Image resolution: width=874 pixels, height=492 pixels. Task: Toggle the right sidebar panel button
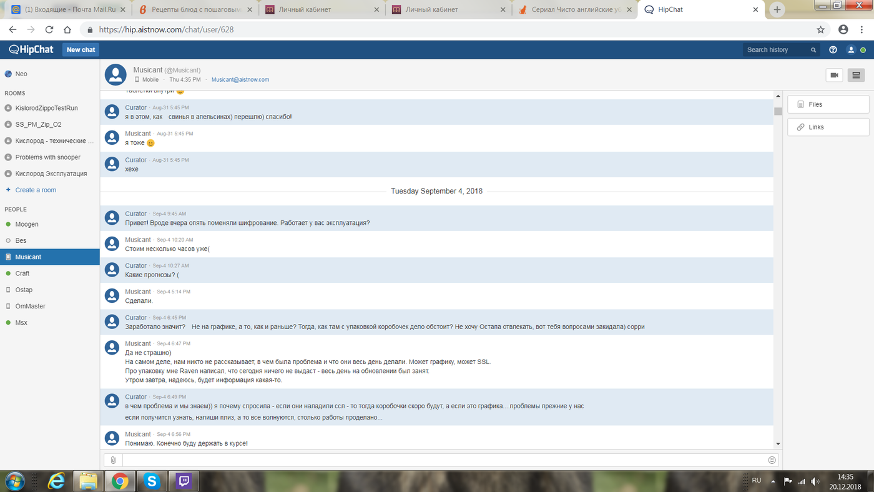coord(856,75)
